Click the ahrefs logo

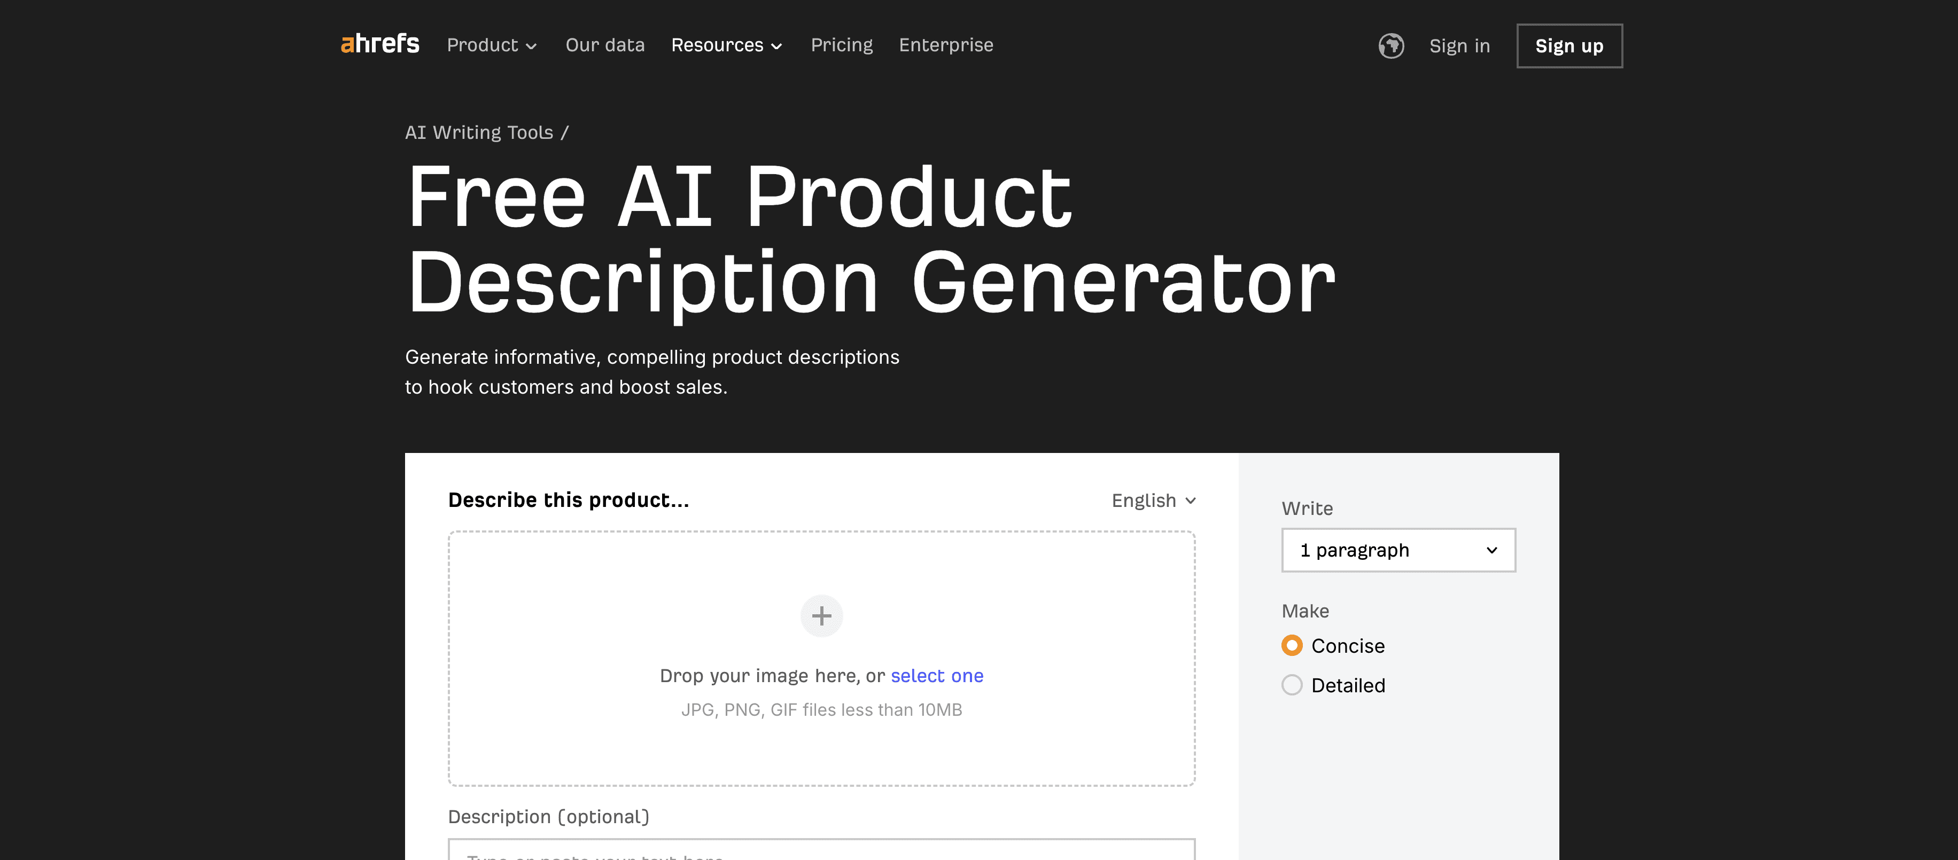pyautogui.click(x=379, y=44)
